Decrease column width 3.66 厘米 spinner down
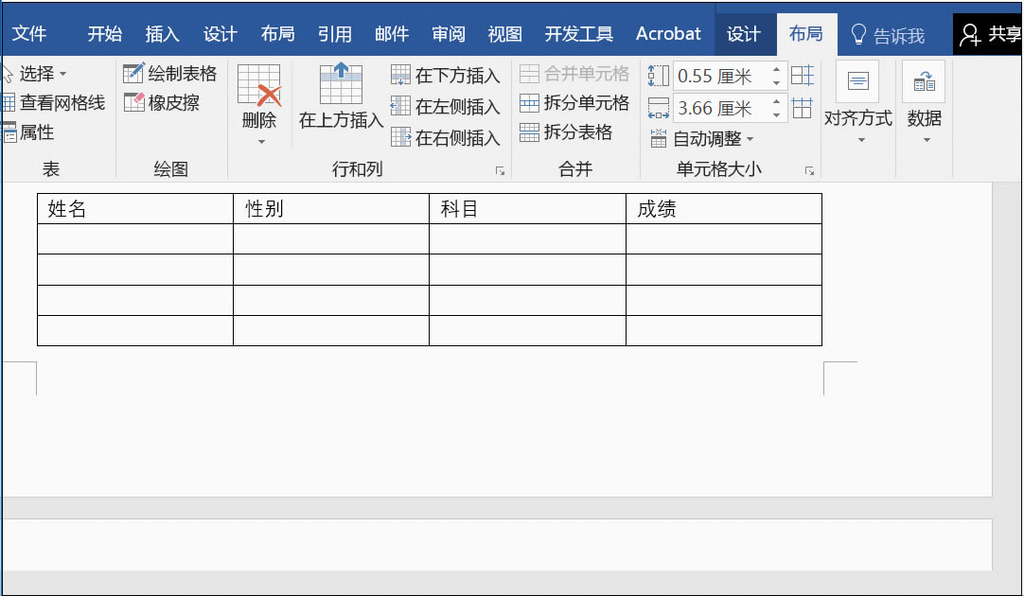Screen dimensions: 1024x596 coord(776,114)
